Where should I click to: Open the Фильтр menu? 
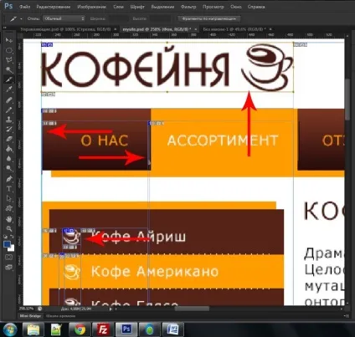point(188,7)
